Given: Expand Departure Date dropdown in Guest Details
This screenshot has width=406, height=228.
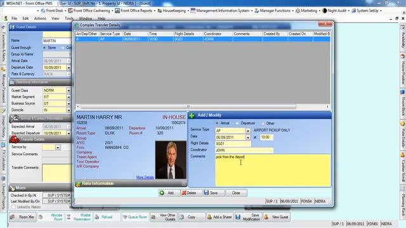Looking at the screenshot, I should (x=69, y=68).
